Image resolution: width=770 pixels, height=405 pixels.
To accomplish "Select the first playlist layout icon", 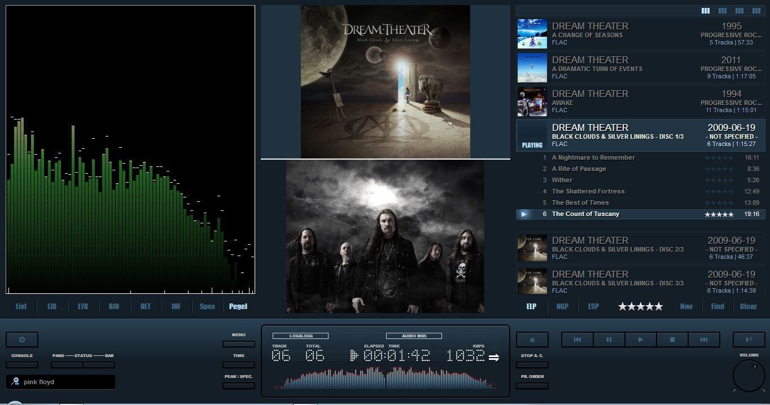I will 705,11.
